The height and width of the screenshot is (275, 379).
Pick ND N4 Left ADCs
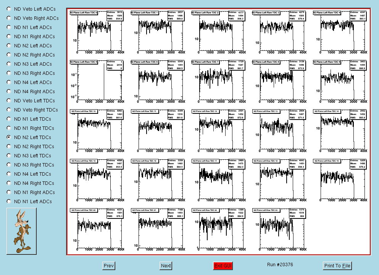pyautogui.click(x=9, y=82)
